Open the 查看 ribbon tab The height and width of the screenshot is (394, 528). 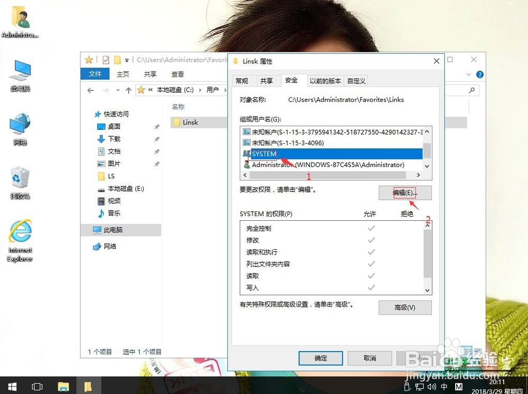point(177,74)
